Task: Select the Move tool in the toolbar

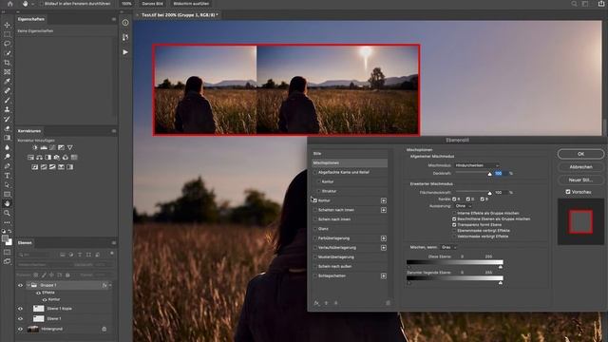Action: pyautogui.click(x=7, y=25)
